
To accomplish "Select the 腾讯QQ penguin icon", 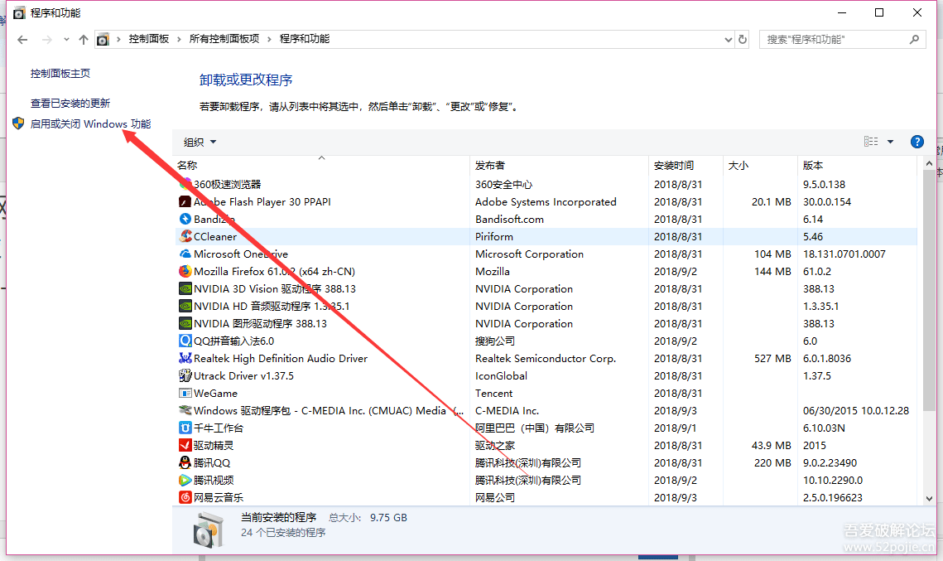I will 185,462.
